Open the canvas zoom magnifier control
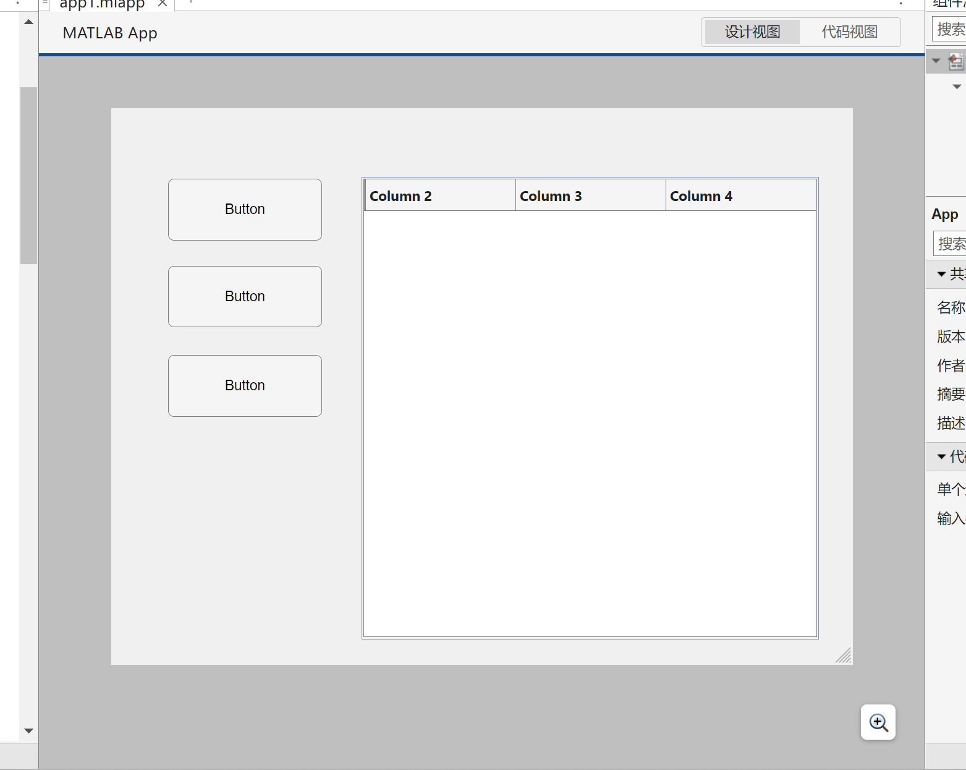Screen dimensions: 966x770 click(x=878, y=722)
